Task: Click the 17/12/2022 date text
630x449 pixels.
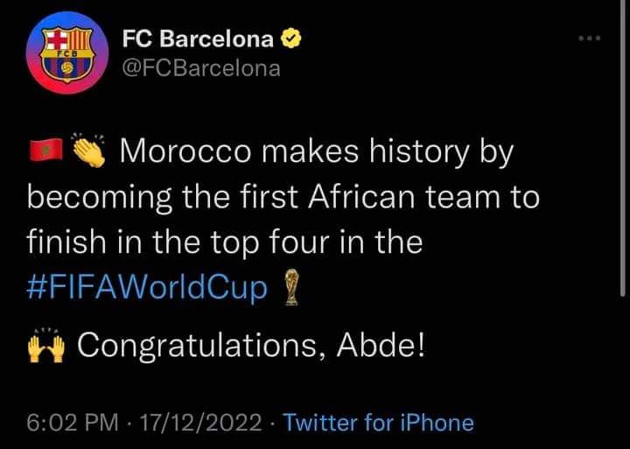Action: [x=200, y=423]
